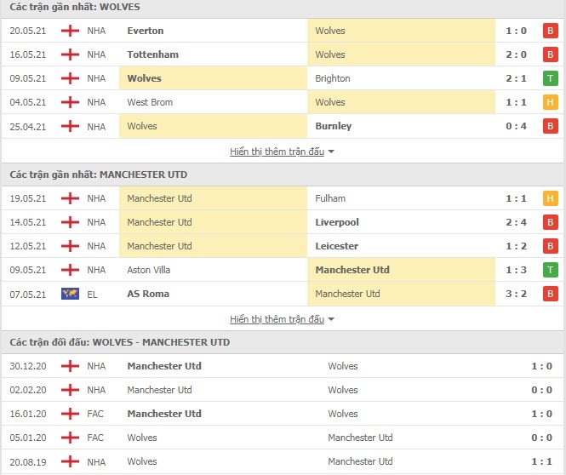Open the Tottenham vs Wolves match row
Viewport: 566px width, 475px height.
[x=283, y=54]
